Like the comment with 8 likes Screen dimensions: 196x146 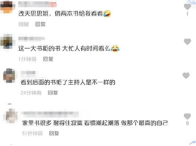(187, 116)
